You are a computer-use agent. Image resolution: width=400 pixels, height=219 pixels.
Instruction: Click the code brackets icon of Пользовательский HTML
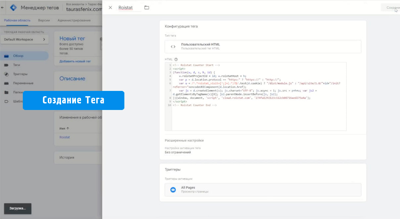point(173,47)
